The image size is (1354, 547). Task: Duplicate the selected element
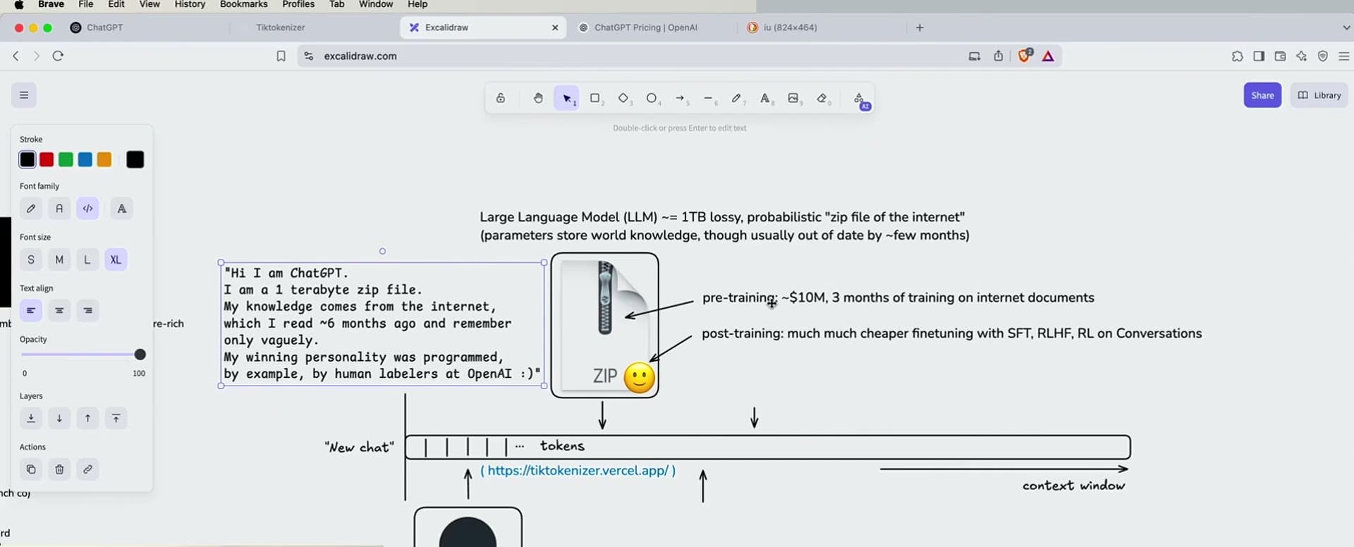pos(31,469)
